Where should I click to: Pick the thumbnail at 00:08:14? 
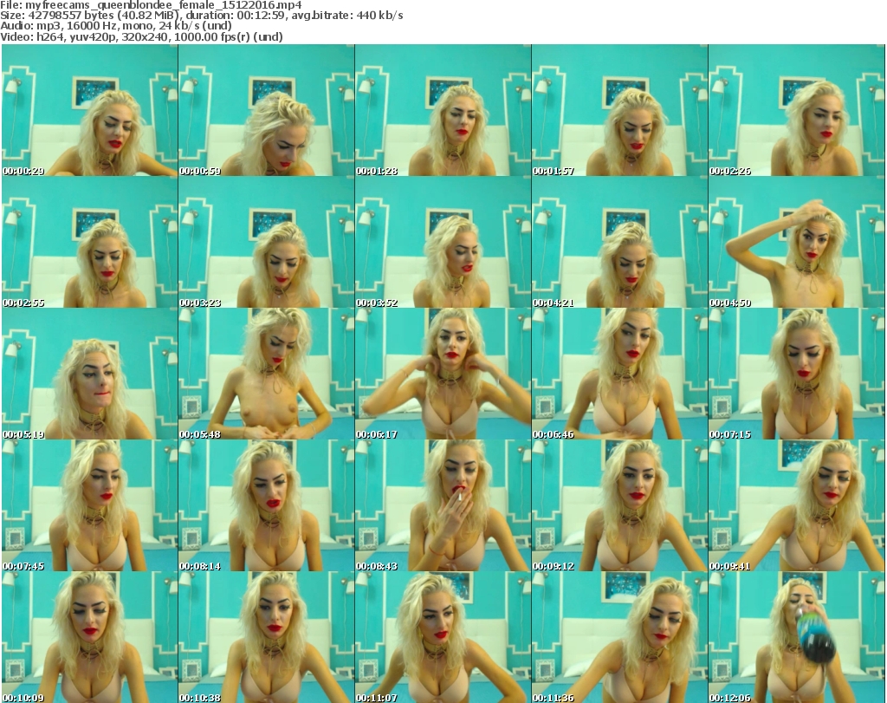pyautogui.click(x=267, y=505)
